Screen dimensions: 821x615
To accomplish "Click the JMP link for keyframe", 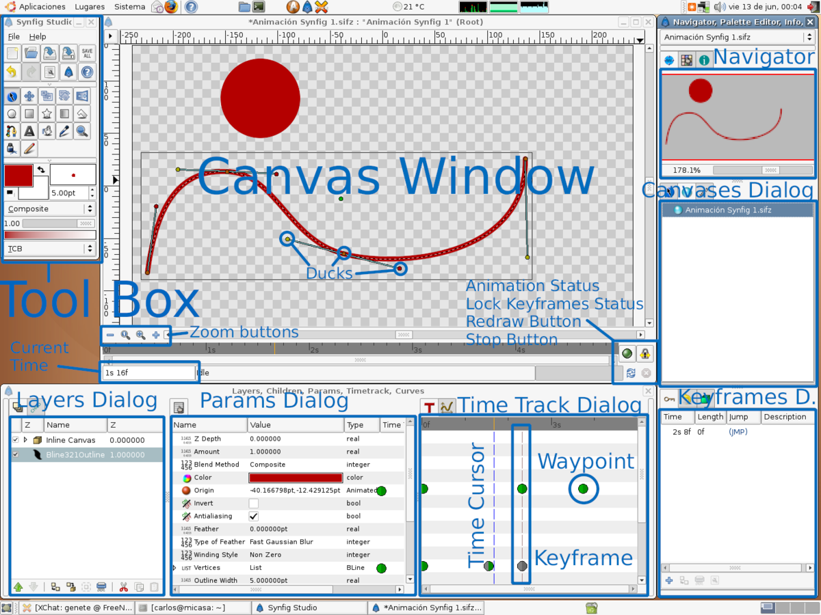I will click(738, 432).
